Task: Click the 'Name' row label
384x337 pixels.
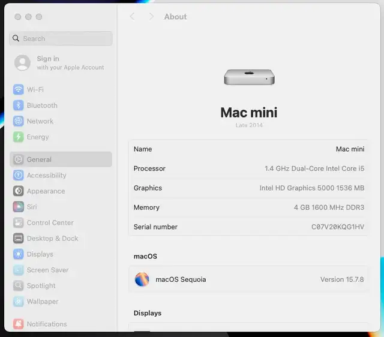Action: pos(143,149)
